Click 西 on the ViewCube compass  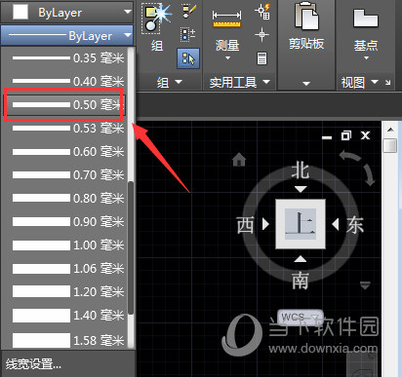point(245,225)
